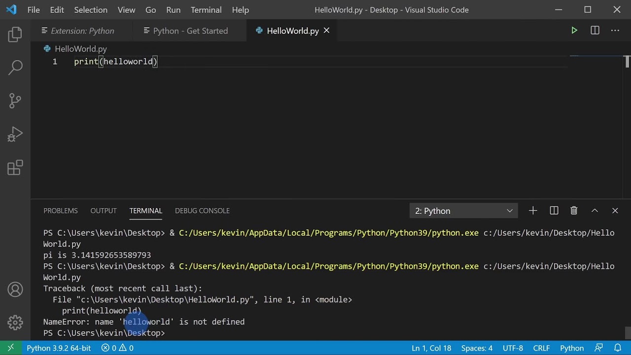Change file encoding UTF-8

pyautogui.click(x=513, y=348)
